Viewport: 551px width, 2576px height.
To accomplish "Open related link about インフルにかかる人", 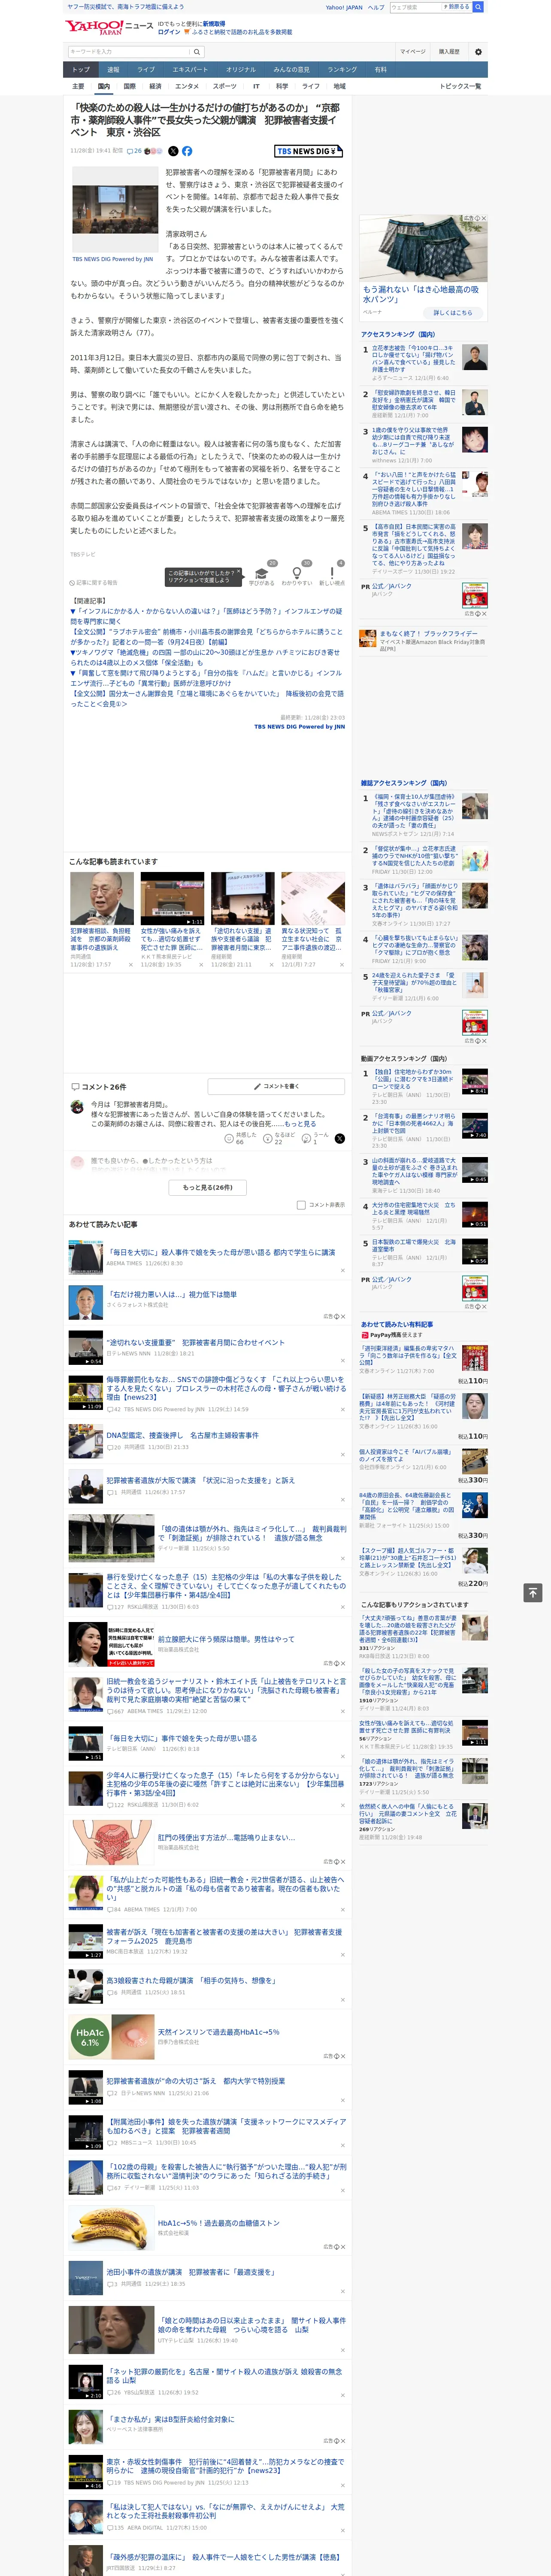I will pos(206,616).
